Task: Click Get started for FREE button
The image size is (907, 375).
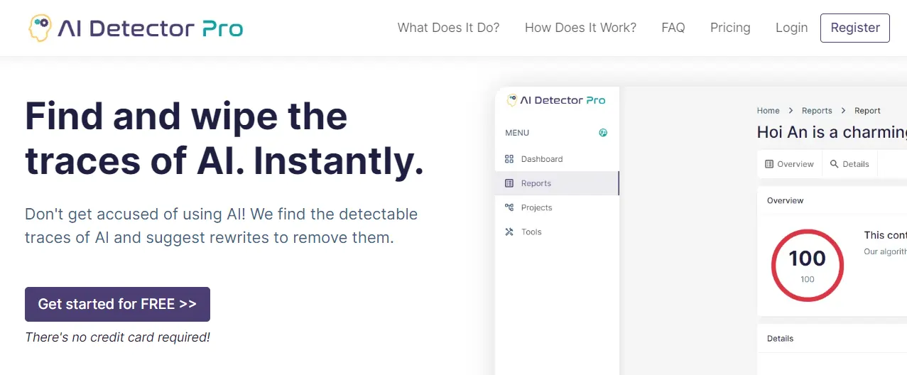Action: [x=117, y=304]
